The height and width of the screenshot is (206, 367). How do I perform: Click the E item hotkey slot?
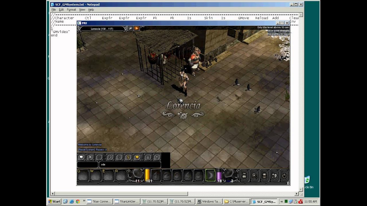pos(108,175)
